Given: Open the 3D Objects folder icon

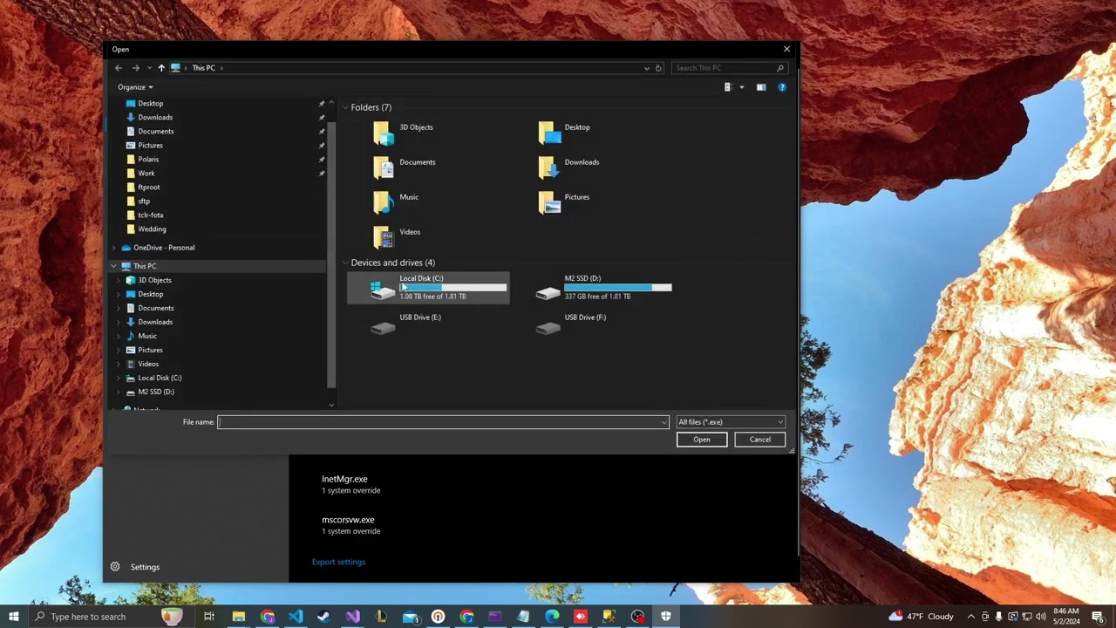Looking at the screenshot, I should [383, 133].
